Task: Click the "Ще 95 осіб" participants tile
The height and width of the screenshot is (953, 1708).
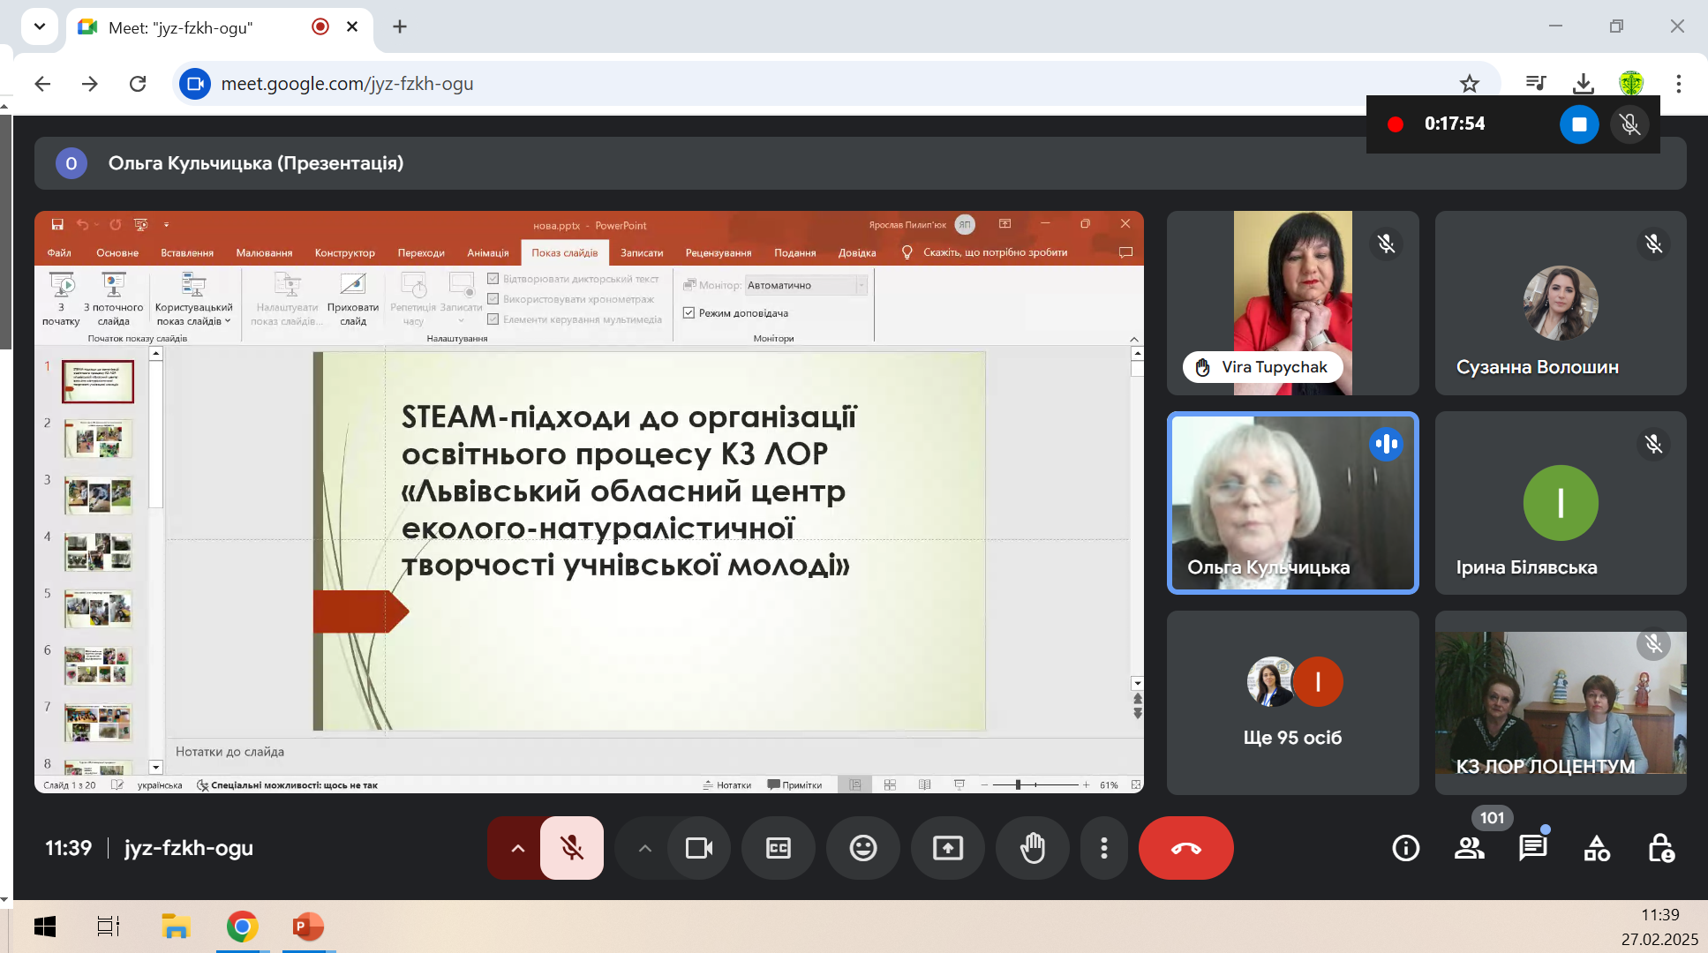Action: pos(1292,702)
